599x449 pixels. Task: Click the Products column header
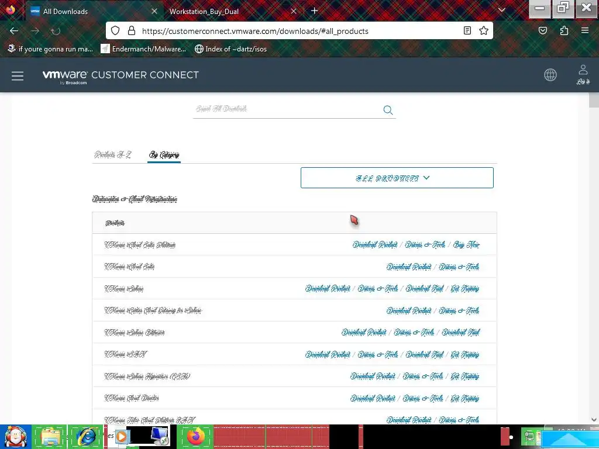coord(115,223)
